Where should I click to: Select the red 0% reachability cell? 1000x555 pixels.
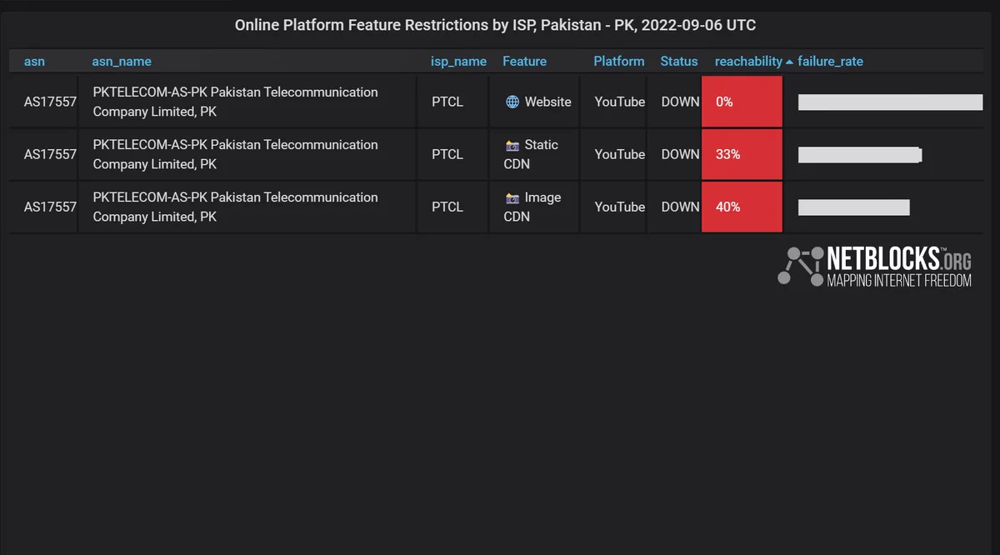pos(742,102)
